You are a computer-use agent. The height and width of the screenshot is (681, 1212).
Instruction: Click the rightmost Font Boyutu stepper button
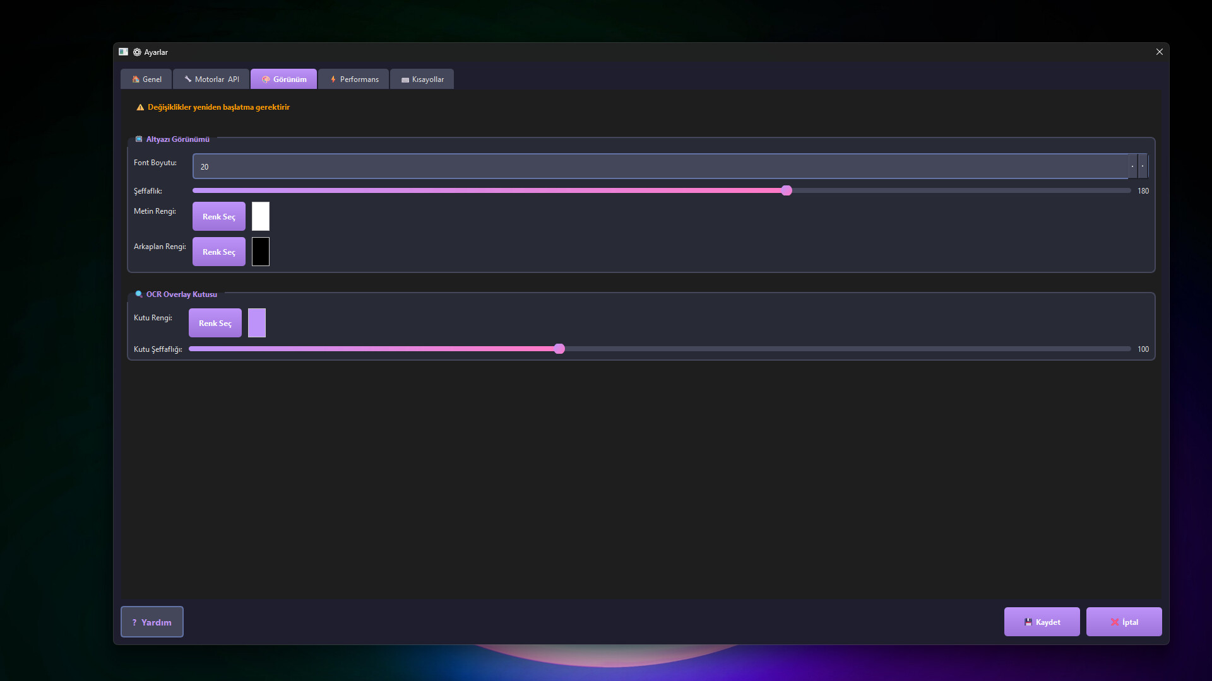click(1143, 166)
